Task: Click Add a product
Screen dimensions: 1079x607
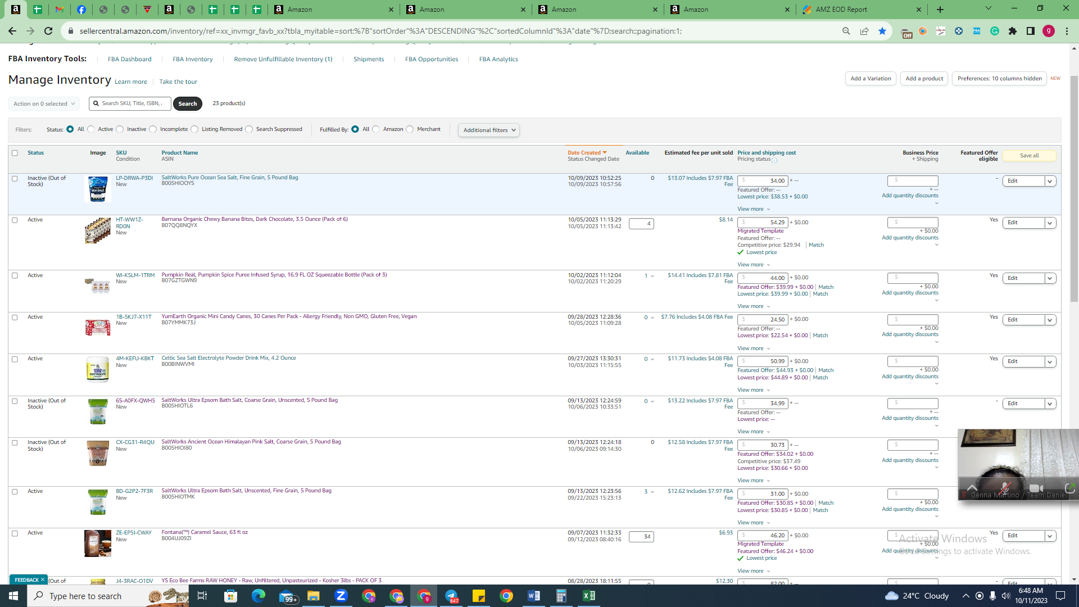Action: pyautogui.click(x=924, y=79)
